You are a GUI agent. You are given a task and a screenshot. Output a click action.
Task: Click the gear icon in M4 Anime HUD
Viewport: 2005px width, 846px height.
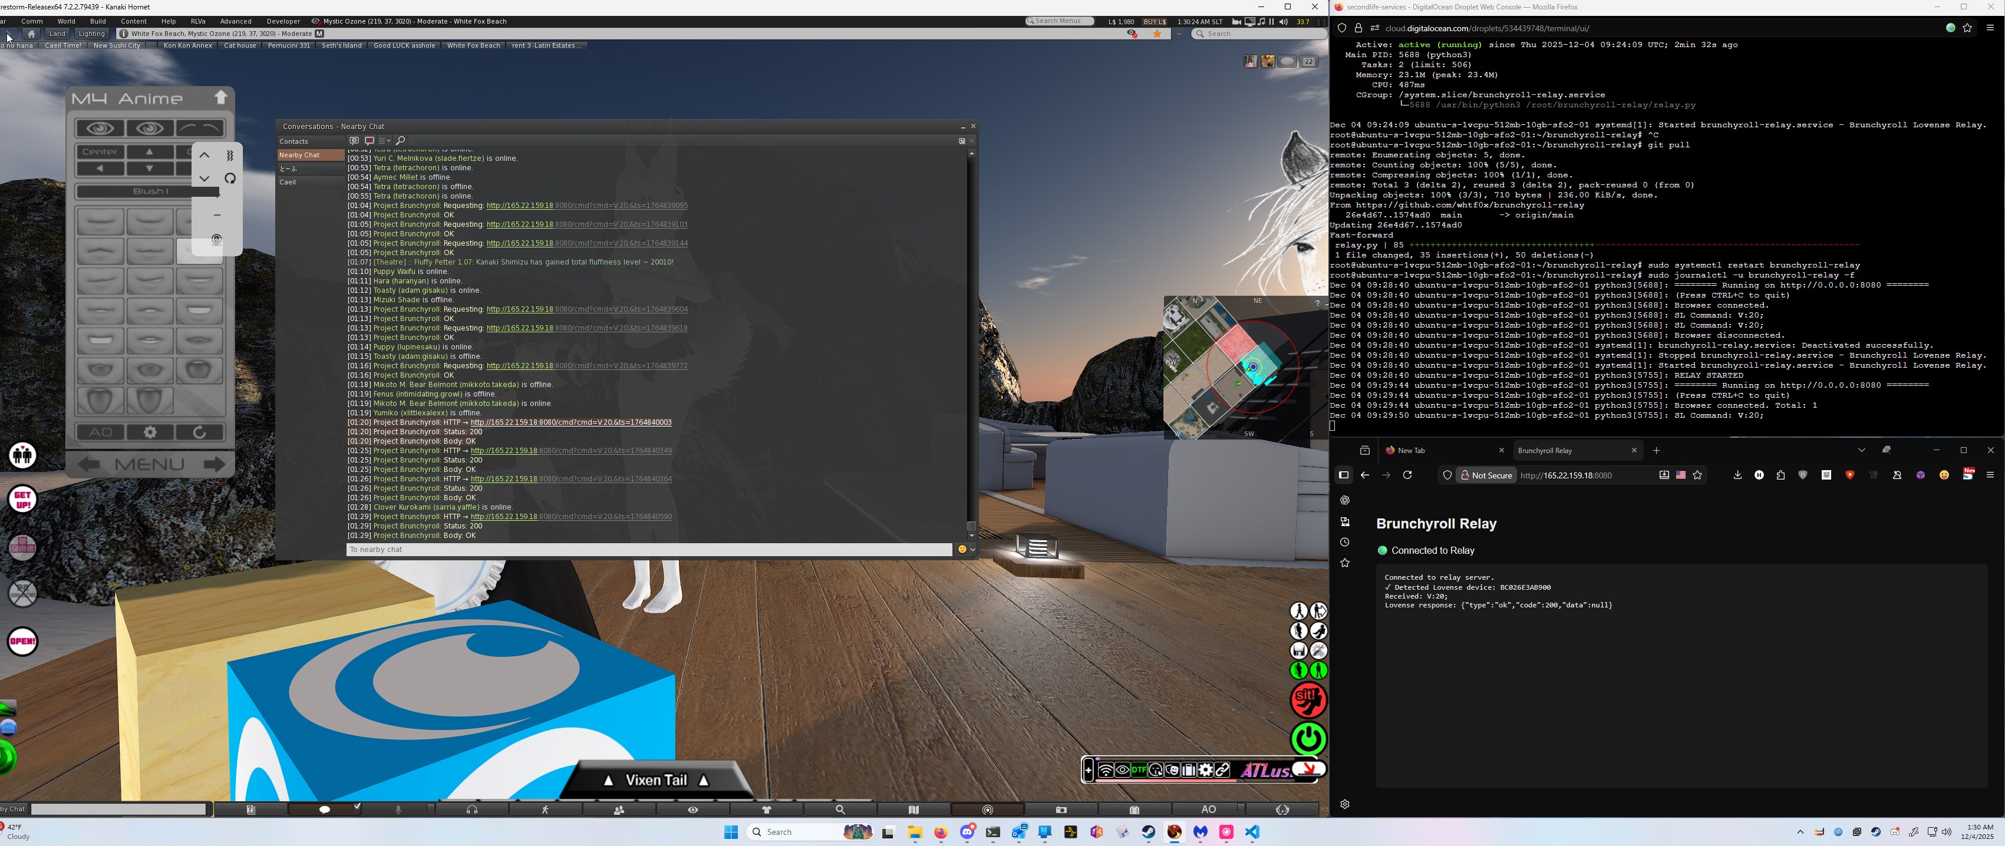click(150, 432)
